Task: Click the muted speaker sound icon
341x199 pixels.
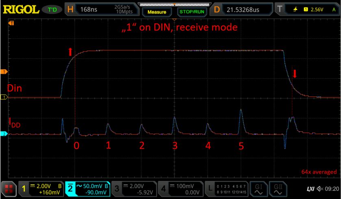Action: pyautogui.click(x=319, y=189)
